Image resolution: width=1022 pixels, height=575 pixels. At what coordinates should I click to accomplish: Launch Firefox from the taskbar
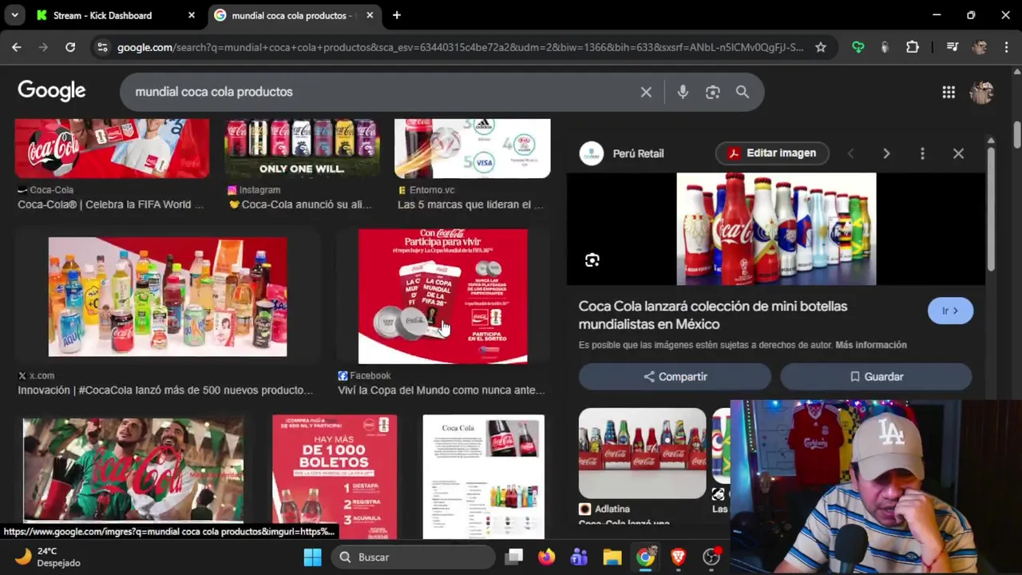coord(547,557)
